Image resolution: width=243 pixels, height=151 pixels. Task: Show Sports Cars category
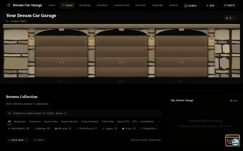pos(51,121)
